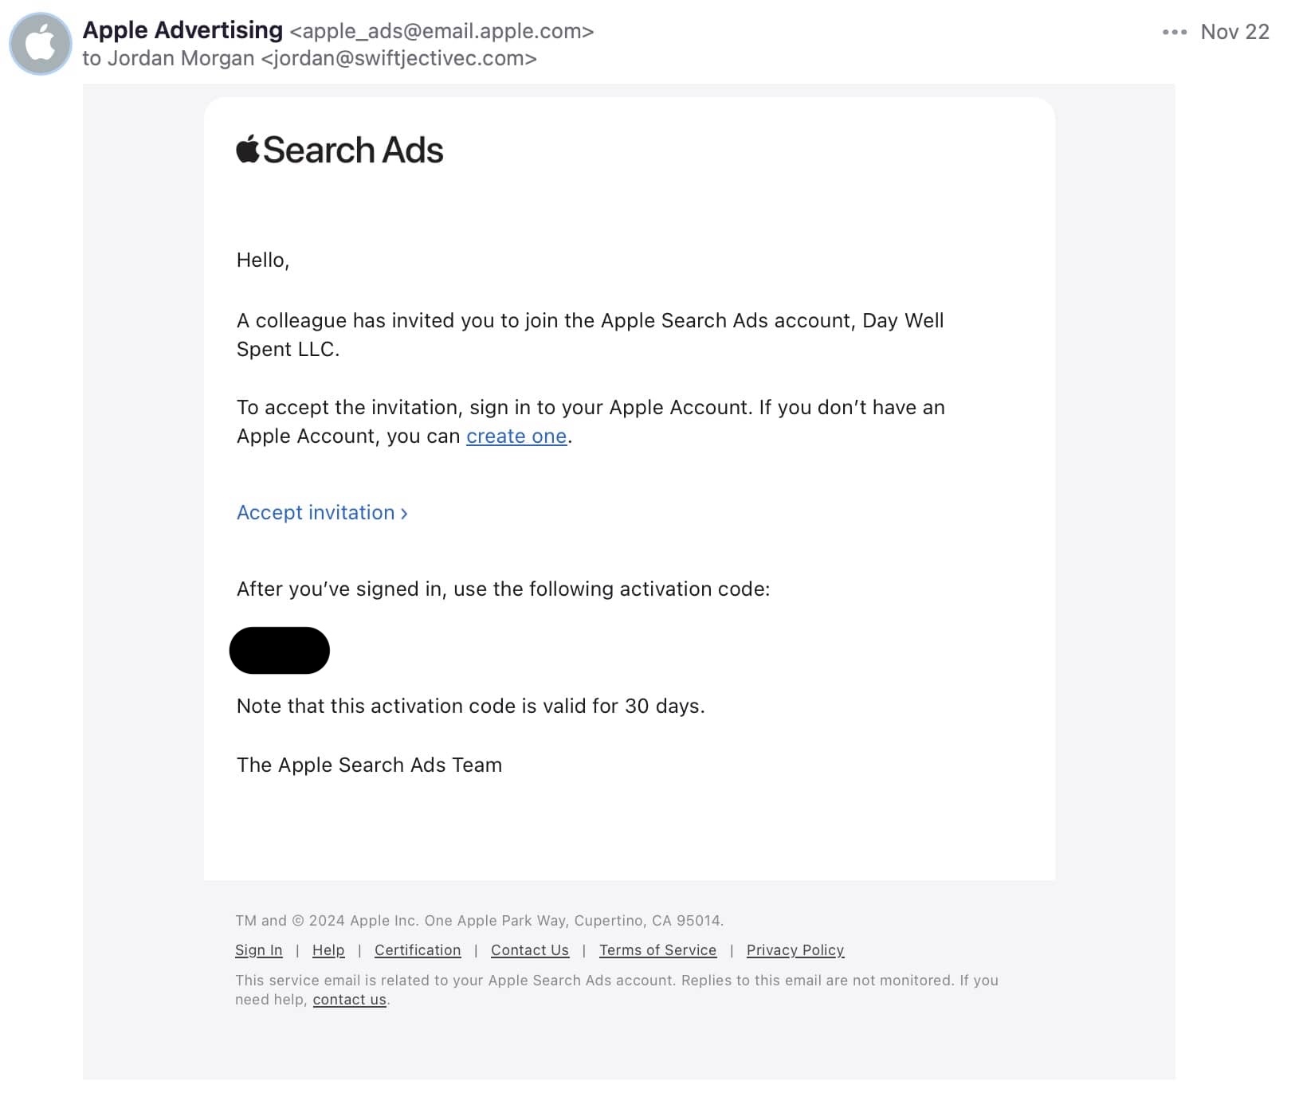
Task: Click the "Hello," greeting line
Action: tap(263, 260)
